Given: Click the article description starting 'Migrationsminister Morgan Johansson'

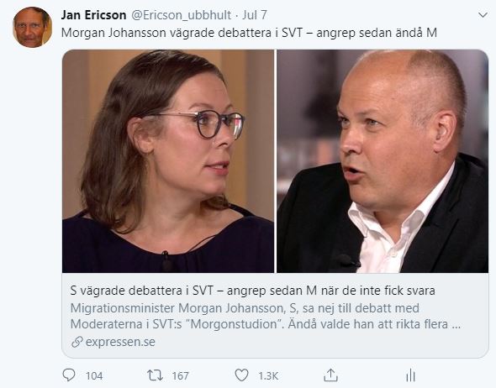Looking at the screenshot, I should click(x=266, y=316).
